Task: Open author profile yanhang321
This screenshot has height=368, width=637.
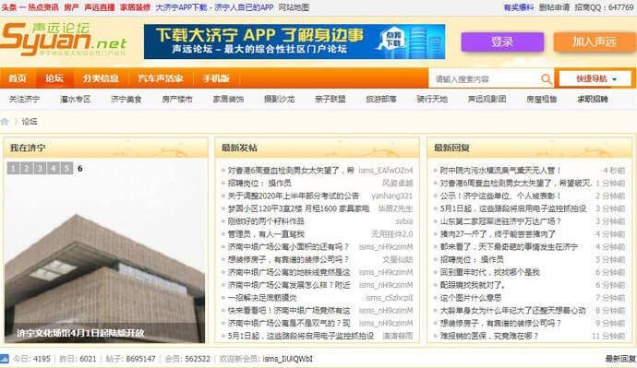Action: click(391, 196)
